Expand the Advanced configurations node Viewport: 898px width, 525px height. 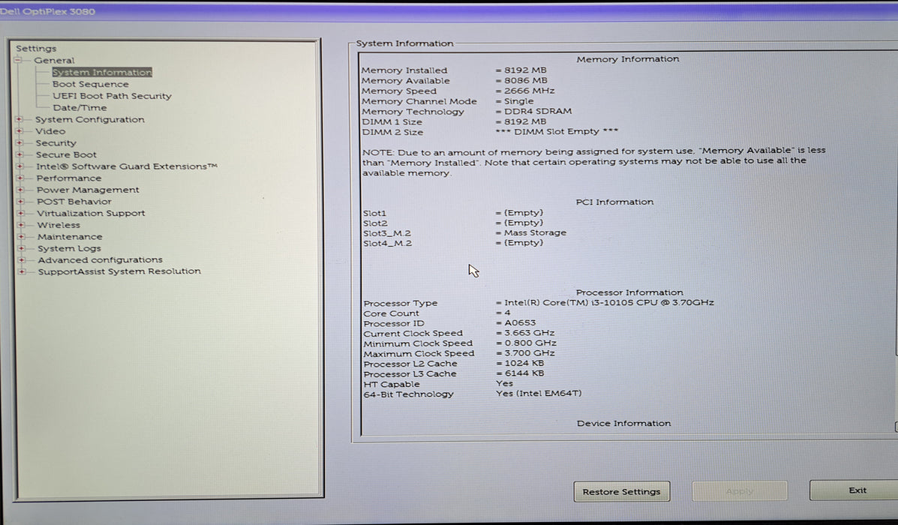[x=22, y=260]
